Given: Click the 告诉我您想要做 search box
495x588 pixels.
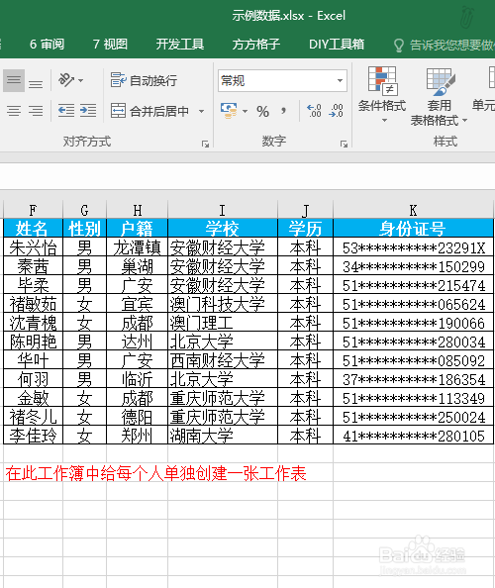Looking at the screenshot, I should coord(444,45).
